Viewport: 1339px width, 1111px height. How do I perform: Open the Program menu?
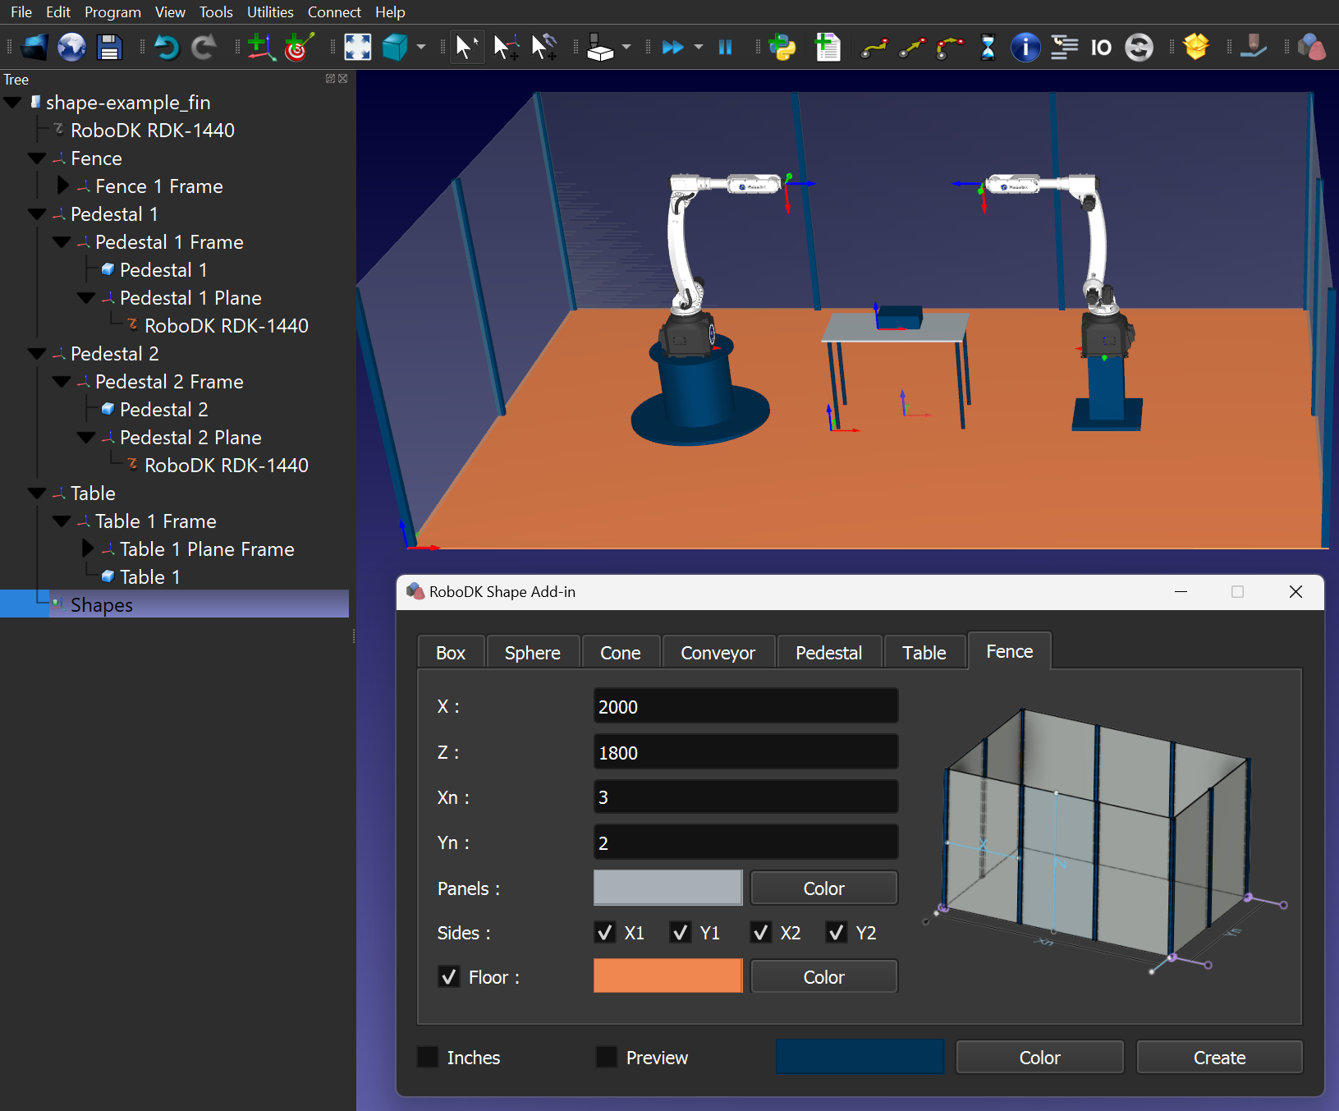coord(112,12)
